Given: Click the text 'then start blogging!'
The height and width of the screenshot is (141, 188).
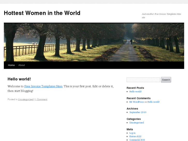Looking at the screenshot, I should (x=20, y=91).
